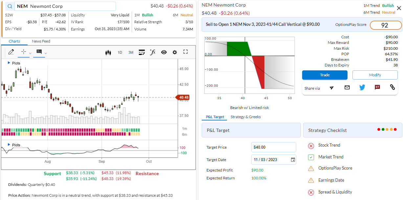Click the P/E value -42.62
This screenshot has width=403, height=200.
60,22
